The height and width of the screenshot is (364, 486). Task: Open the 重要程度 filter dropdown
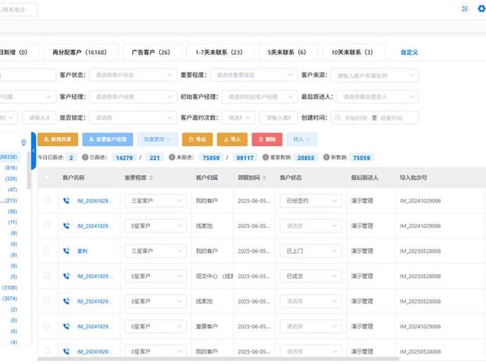pos(254,75)
